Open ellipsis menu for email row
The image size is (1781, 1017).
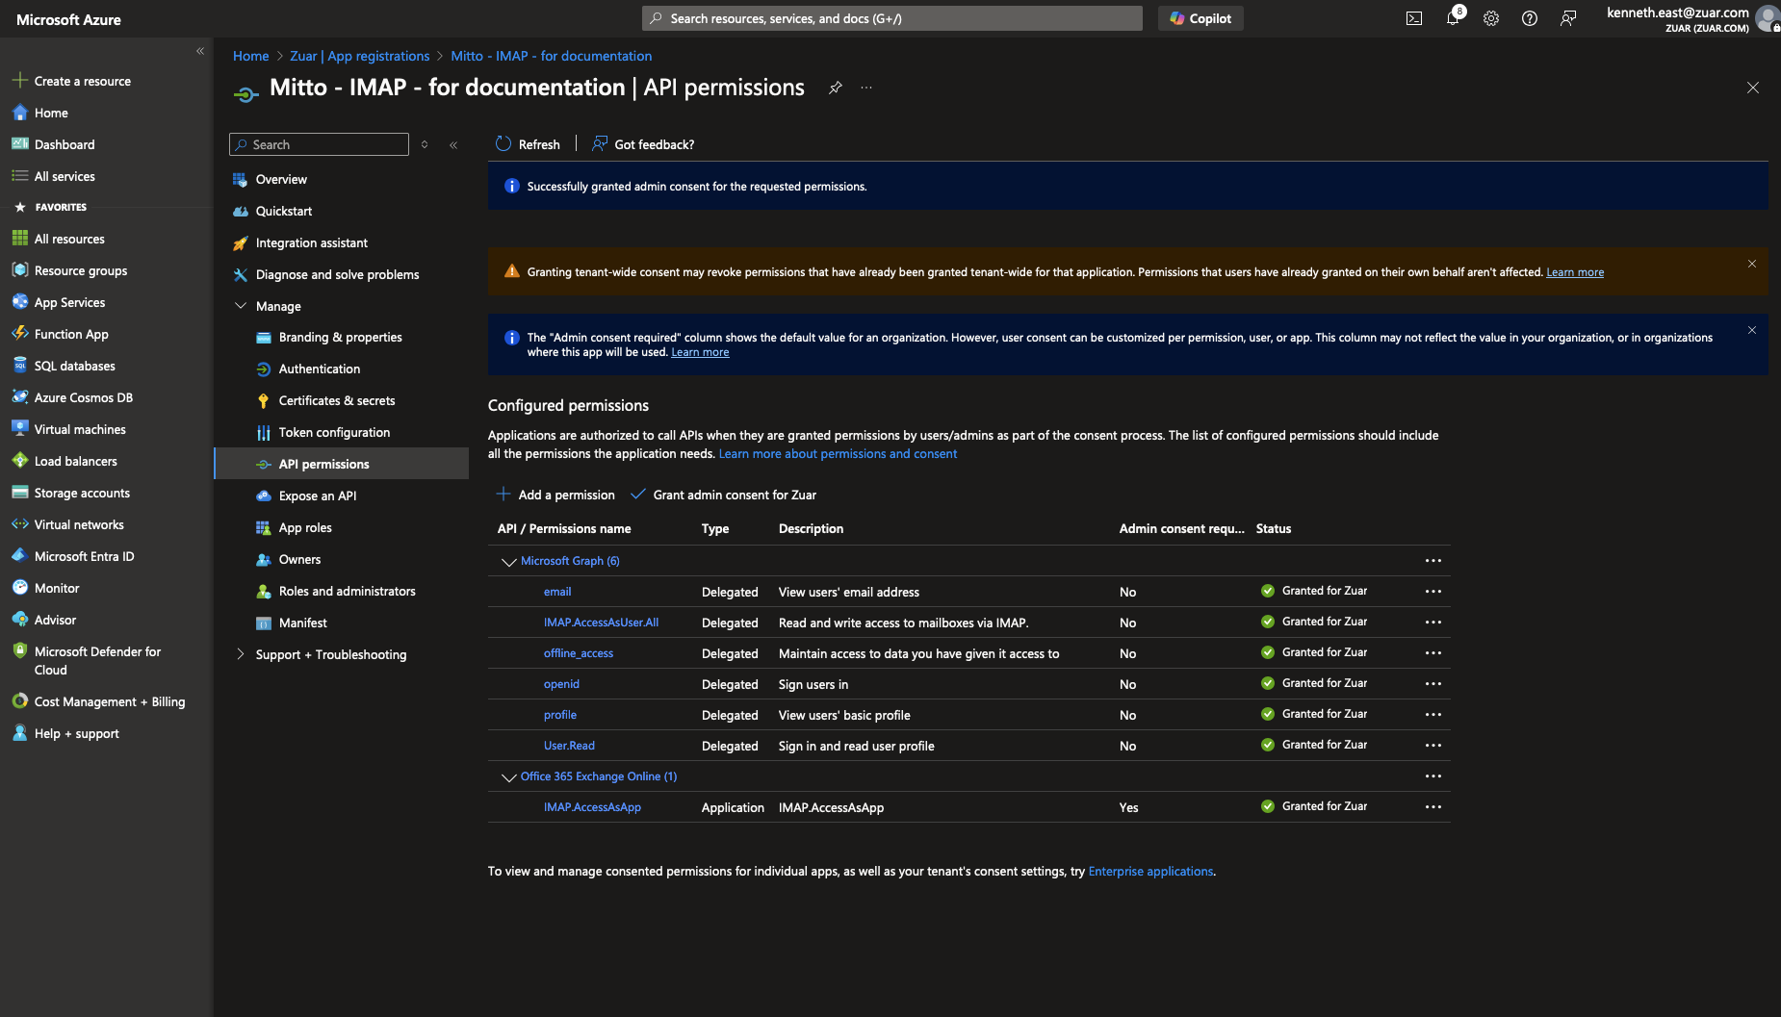click(1433, 592)
